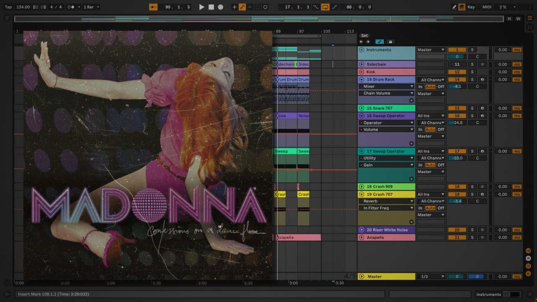This screenshot has width=537, height=302.
Task: Toggle the In/Out section show button
Action: (528, 251)
